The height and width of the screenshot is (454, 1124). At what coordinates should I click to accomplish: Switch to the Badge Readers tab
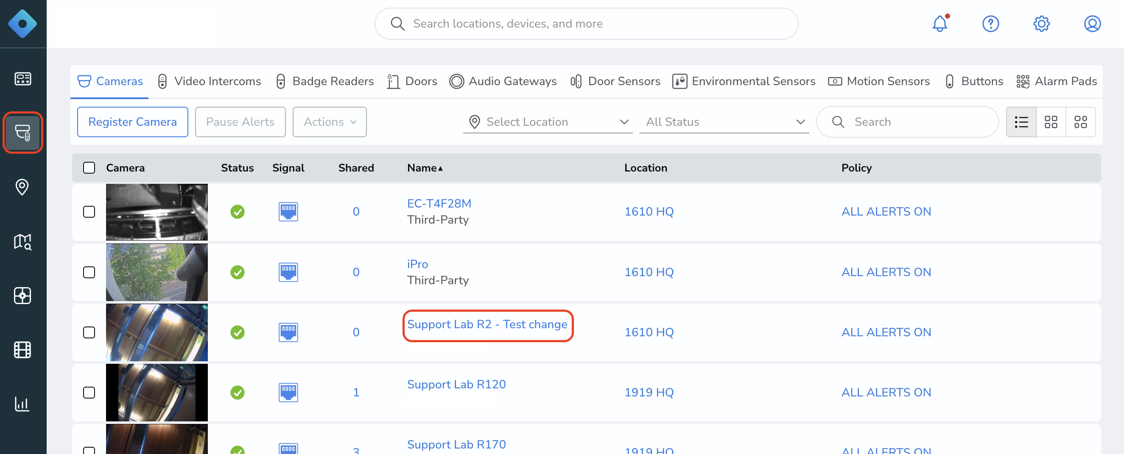coord(325,81)
